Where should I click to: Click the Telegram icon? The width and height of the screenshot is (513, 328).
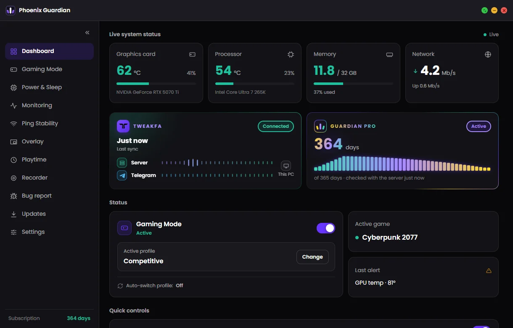click(122, 175)
